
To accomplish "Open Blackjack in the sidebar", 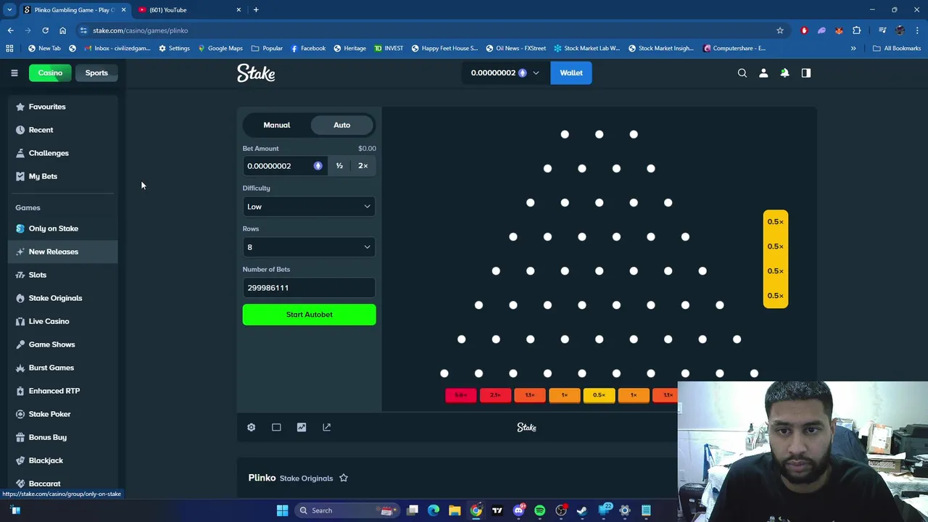I will (x=62, y=460).
